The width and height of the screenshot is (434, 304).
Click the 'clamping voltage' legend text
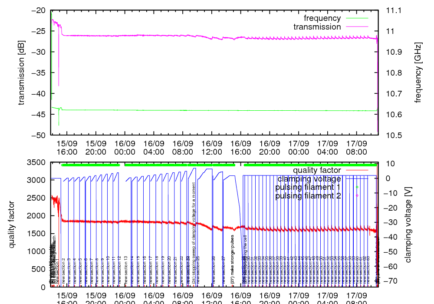point(309,178)
